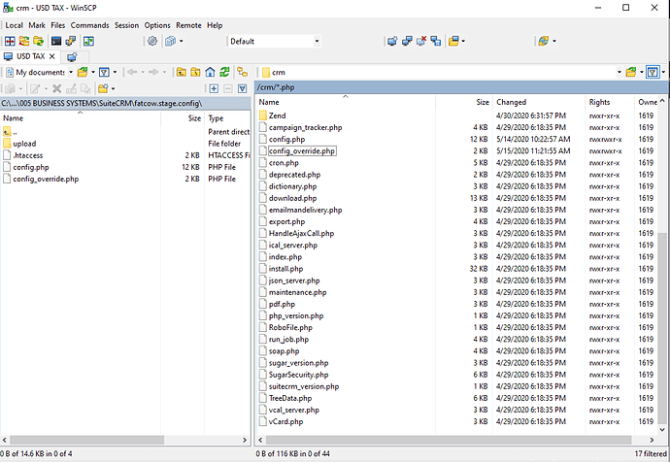Expand the queue icon dropdown arrow
Viewport: 670px width, 462px height.
[182, 41]
